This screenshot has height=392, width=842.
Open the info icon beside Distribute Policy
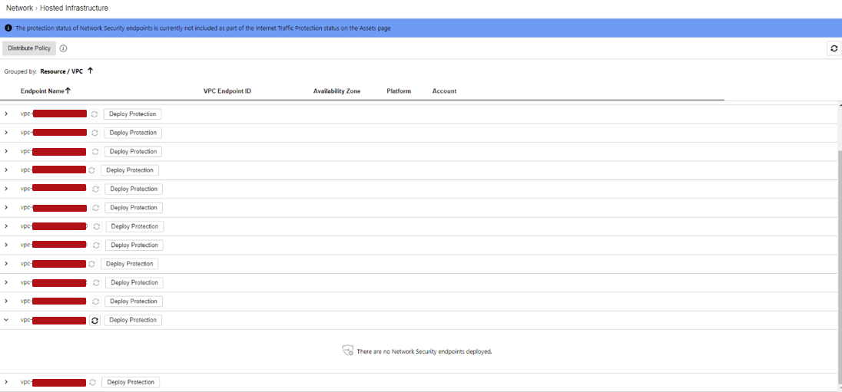click(x=63, y=48)
